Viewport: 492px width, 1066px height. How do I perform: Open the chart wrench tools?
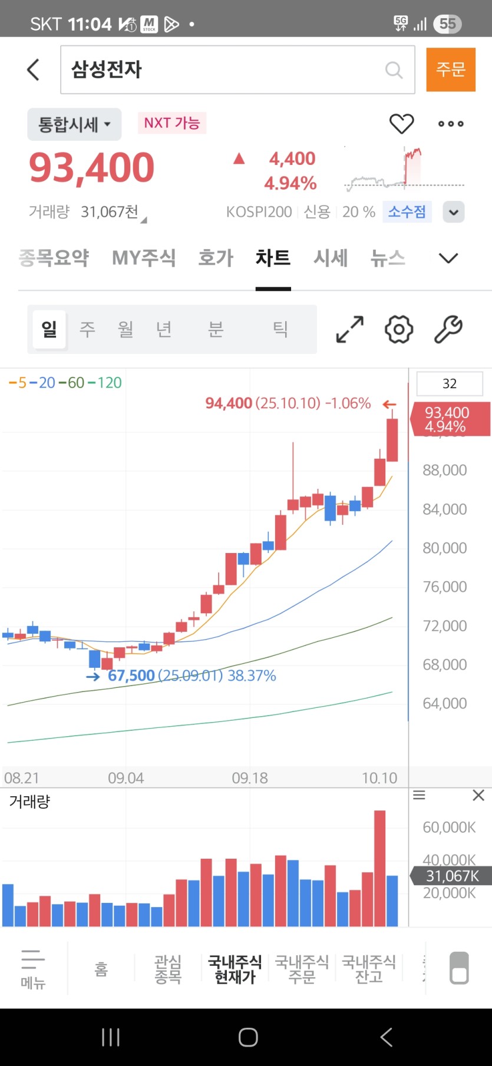click(448, 329)
